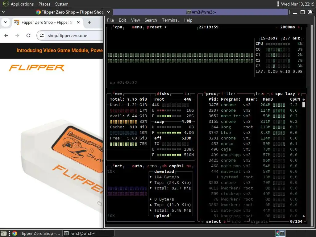Switch proc sorting to next column arrow
Screen dimensions: 316x237
click(299, 94)
